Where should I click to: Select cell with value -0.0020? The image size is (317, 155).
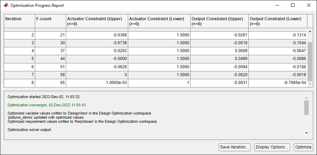coord(219,75)
